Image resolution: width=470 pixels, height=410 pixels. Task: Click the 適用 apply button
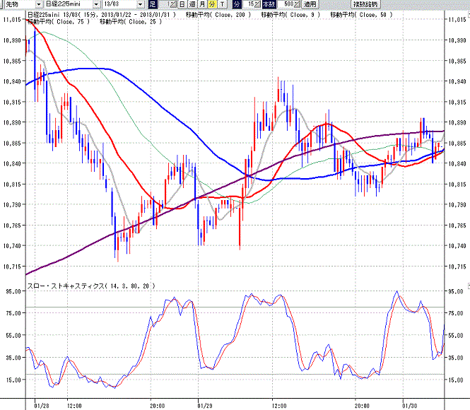(310, 4)
